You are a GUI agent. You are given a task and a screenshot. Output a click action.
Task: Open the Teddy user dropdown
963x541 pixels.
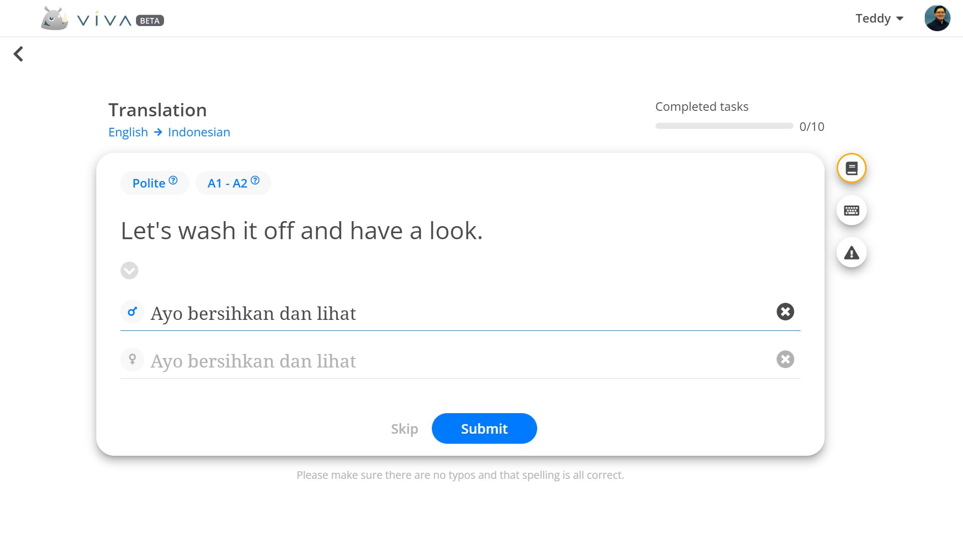click(x=879, y=19)
